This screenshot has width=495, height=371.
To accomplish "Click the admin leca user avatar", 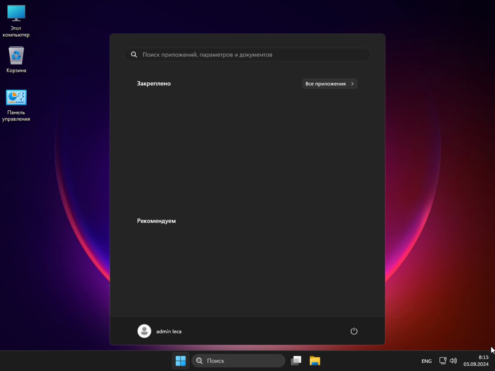I will click(144, 331).
